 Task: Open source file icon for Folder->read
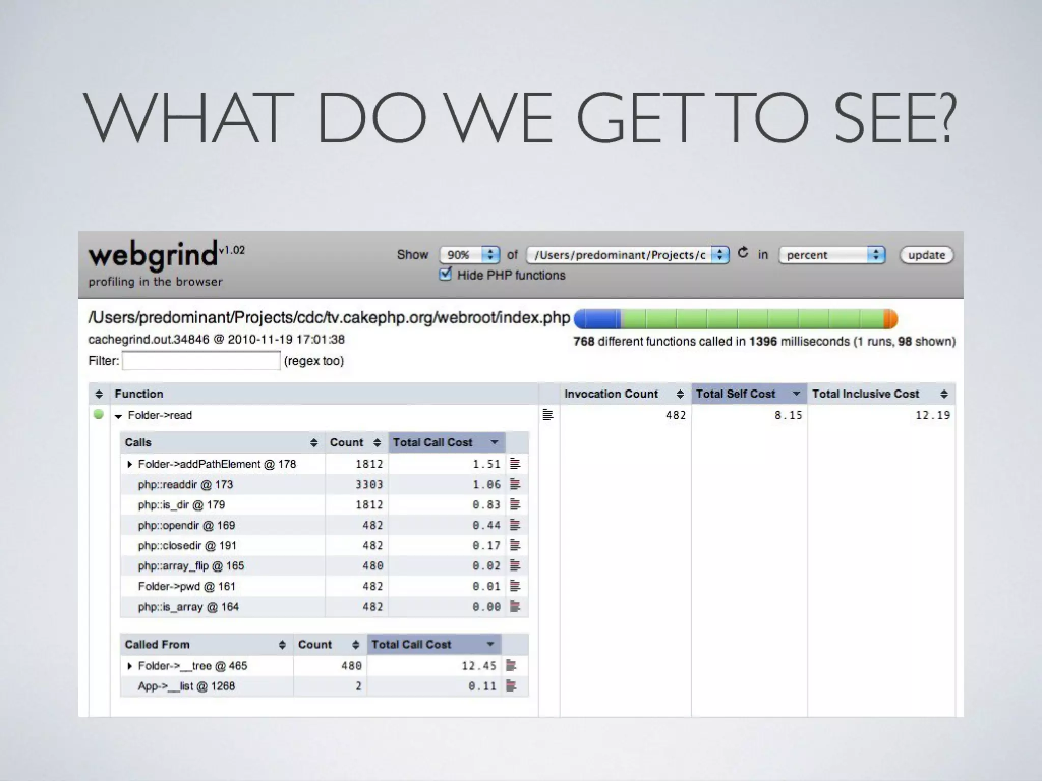(x=547, y=415)
